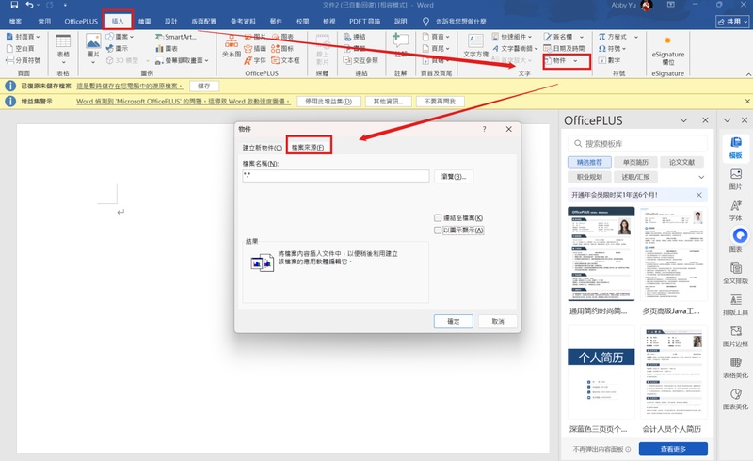Click the Save (儲存) button in recovery bar
753x461 pixels.
204,86
